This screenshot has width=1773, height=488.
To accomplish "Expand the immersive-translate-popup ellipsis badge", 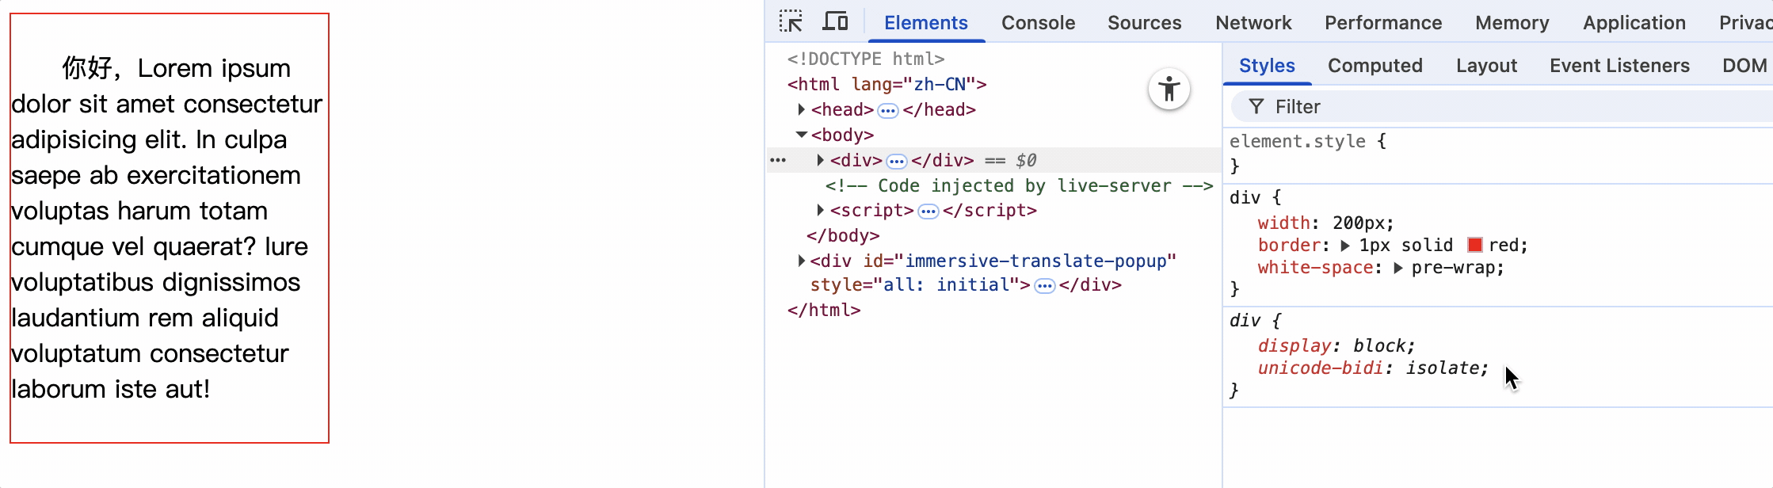I will (x=1045, y=285).
